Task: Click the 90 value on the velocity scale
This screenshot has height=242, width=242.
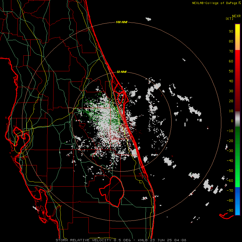Action: click(231, 31)
